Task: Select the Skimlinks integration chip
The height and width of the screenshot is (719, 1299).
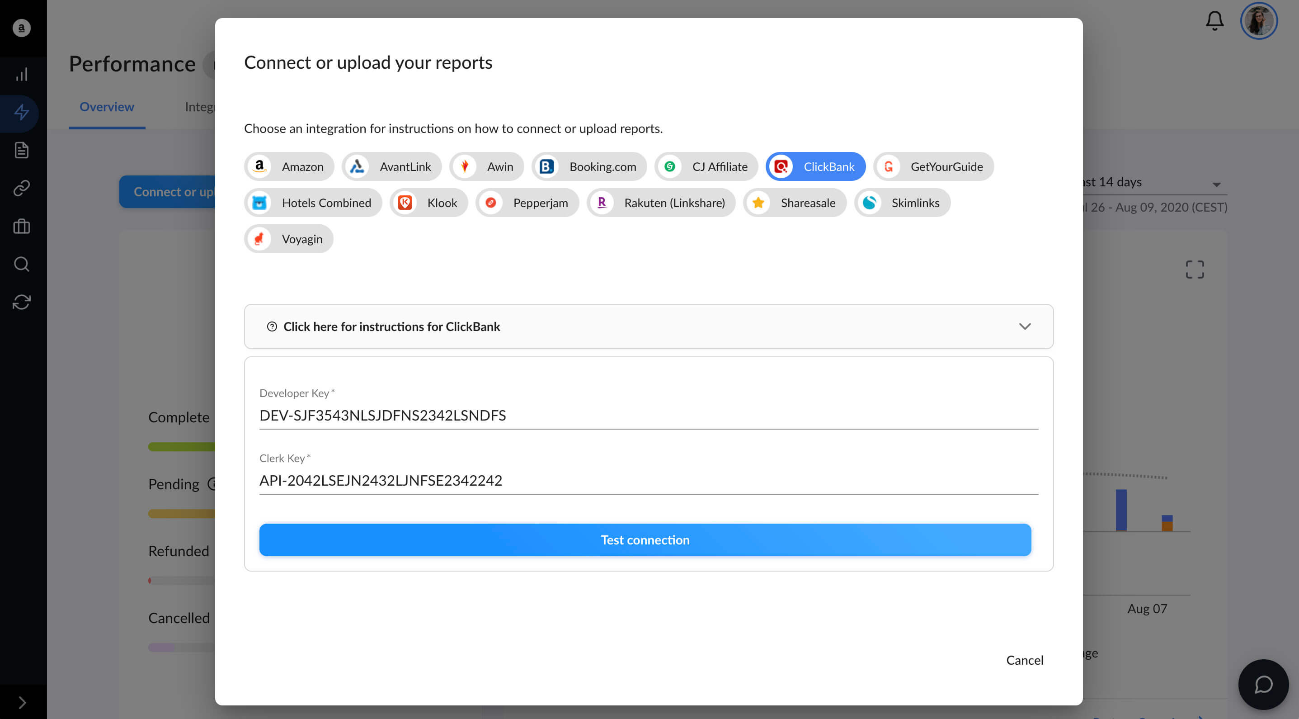Action: (902, 203)
